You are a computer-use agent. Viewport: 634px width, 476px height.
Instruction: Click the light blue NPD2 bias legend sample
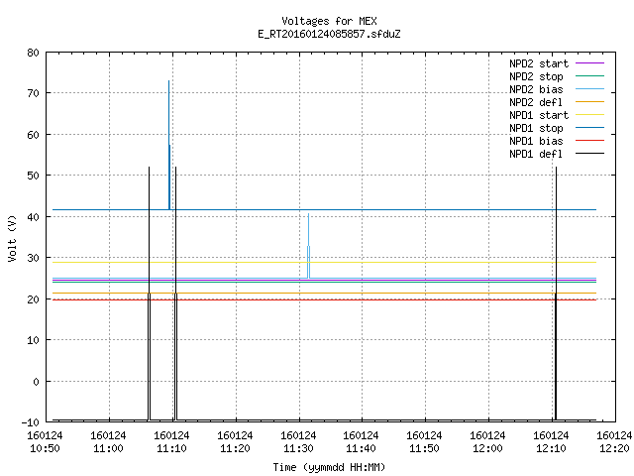tap(589, 88)
